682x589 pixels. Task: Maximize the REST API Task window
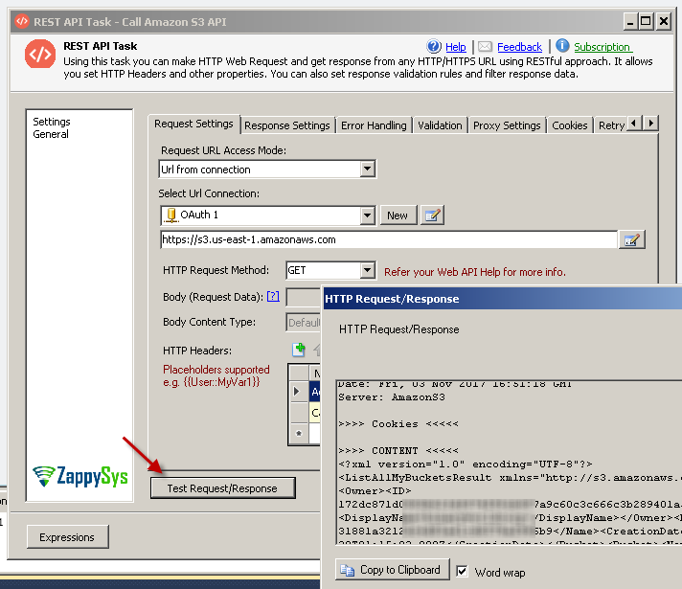[x=646, y=21]
